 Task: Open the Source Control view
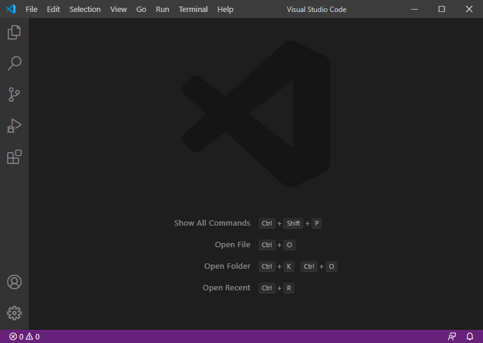(14, 95)
